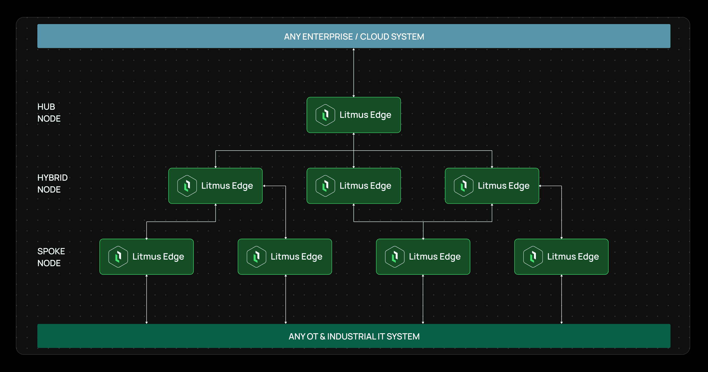Click the third spoke node's Litmus logo
708x372 pixels.
pos(394,257)
